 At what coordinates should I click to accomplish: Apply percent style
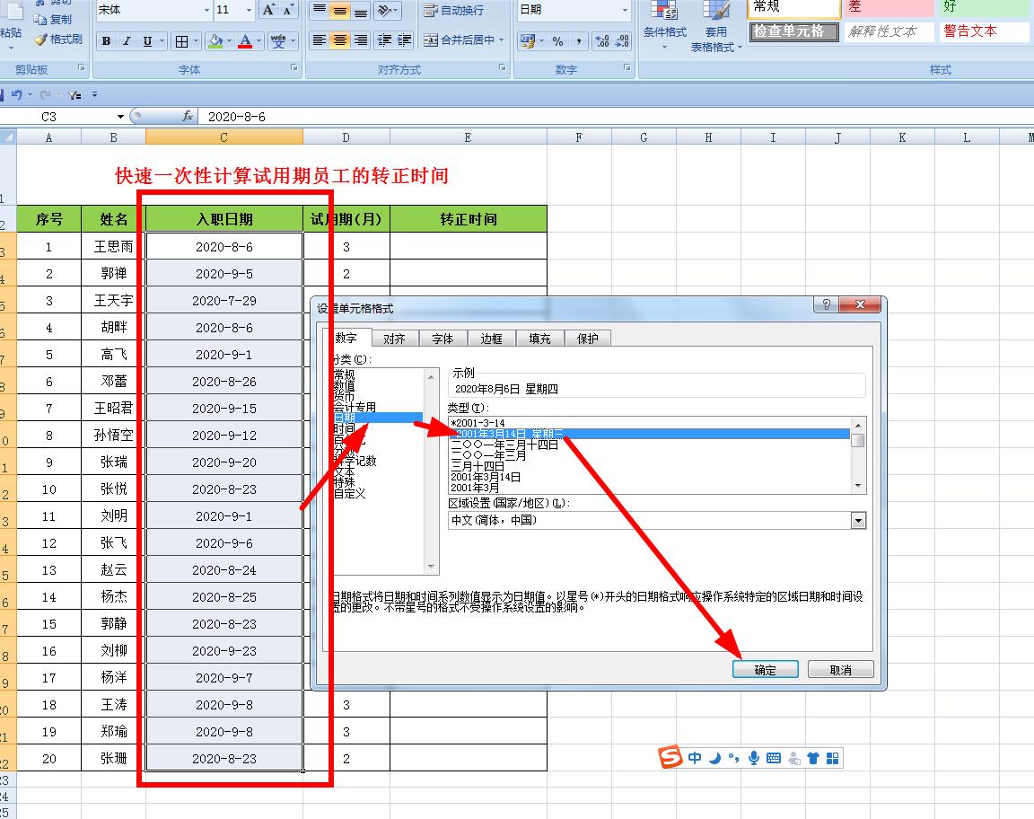558,41
